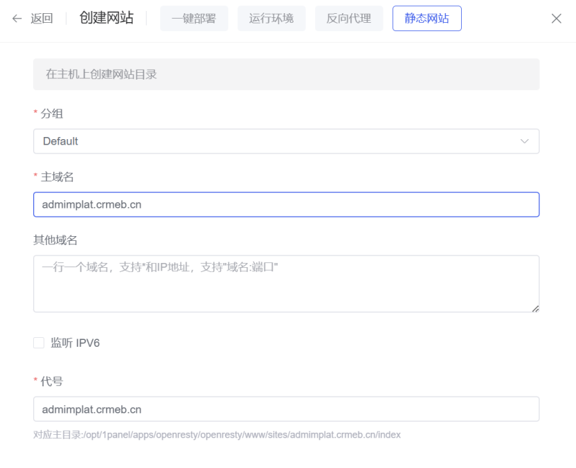This screenshot has width=576, height=468.
Task: Switch to the 一键部署 tab
Action: pyautogui.click(x=194, y=19)
